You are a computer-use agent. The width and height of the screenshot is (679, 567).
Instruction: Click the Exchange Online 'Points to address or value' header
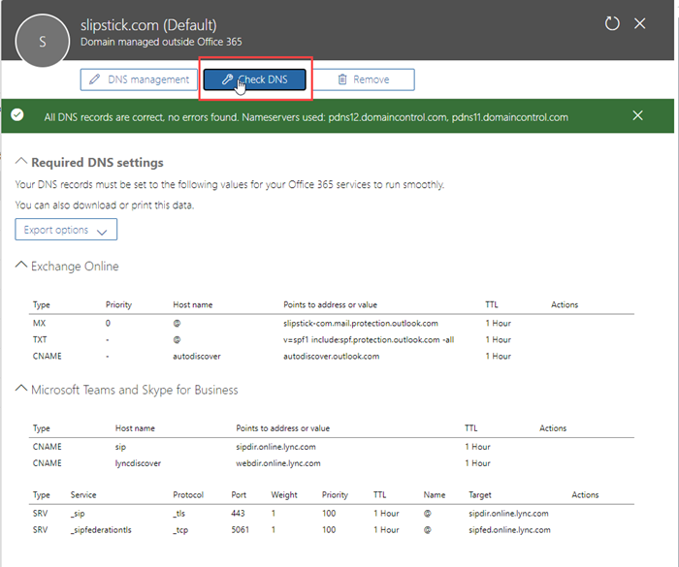pyautogui.click(x=330, y=304)
